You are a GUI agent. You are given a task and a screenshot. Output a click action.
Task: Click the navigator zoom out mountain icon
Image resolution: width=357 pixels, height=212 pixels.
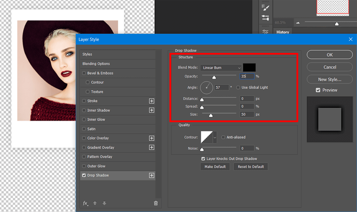point(298,23)
